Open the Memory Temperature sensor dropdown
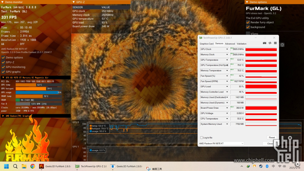Screen dimensions: 304x171 coord(227,70)
